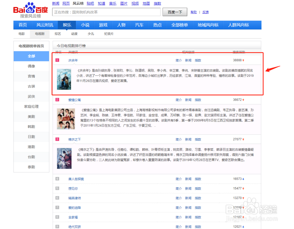The height and width of the screenshot is (229, 294).
Task: Open the 人群风向标 navigation tab
Action: (x=238, y=25)
